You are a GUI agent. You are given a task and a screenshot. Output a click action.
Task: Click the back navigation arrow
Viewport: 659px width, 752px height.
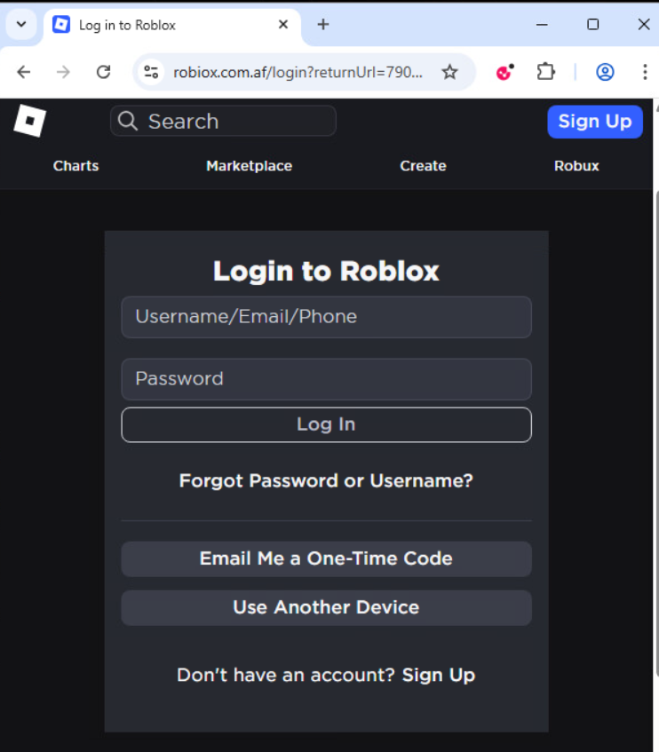(24, 72)
